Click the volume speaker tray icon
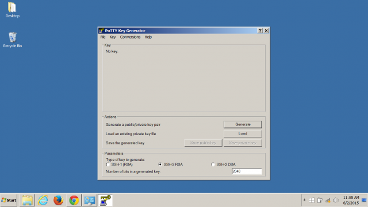The height and width of the screenshot is (207, 368). [336, 200]
